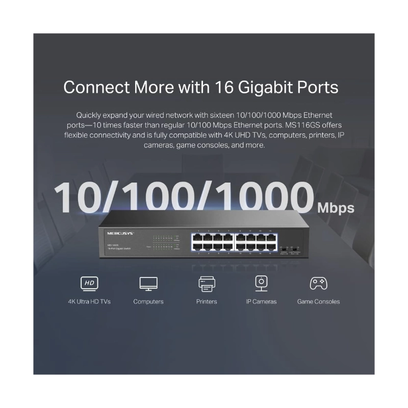
Task: Click the large '10/100/1000' speed text
Action: coord(184,197)
